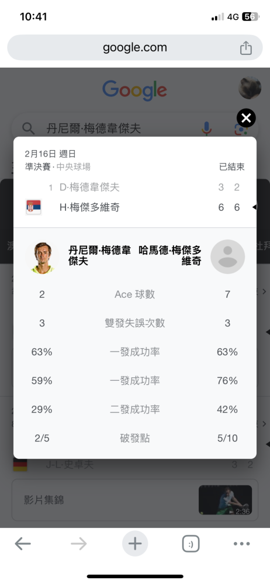
Task: Tap the share icon in address bar
Action: coord(246,48)
